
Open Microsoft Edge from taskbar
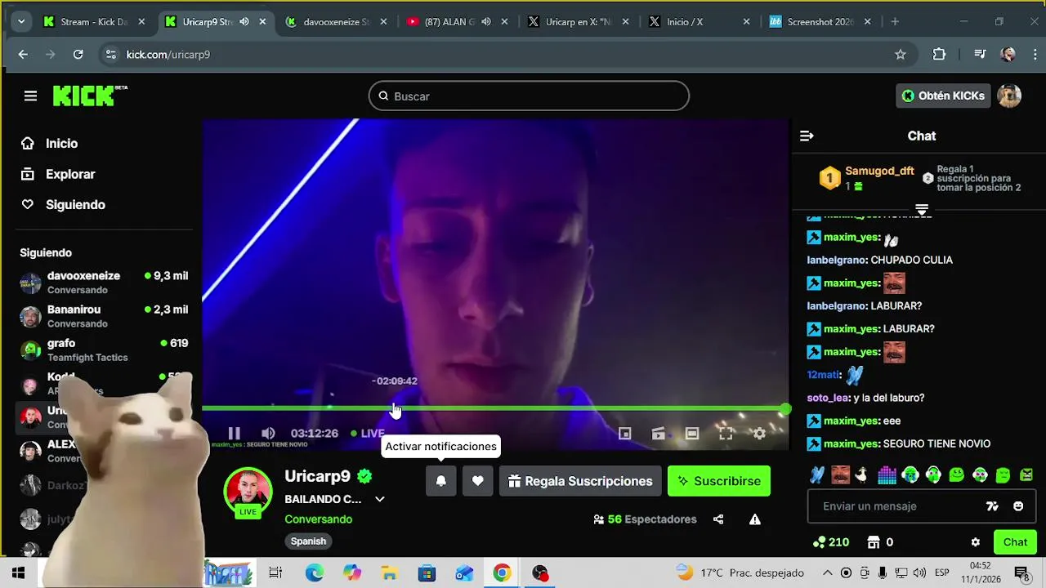tap(315, 573)
